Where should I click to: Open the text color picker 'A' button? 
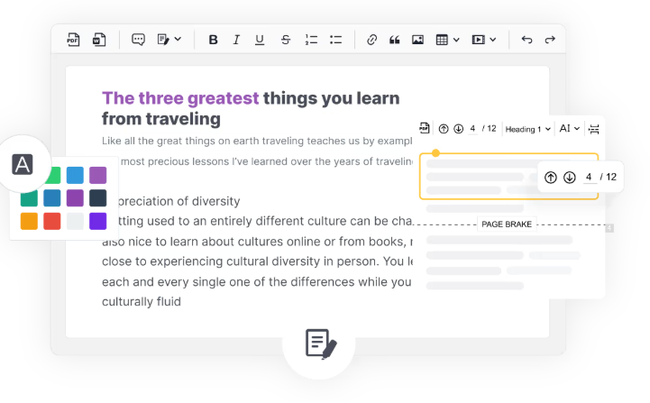[23, 165]
